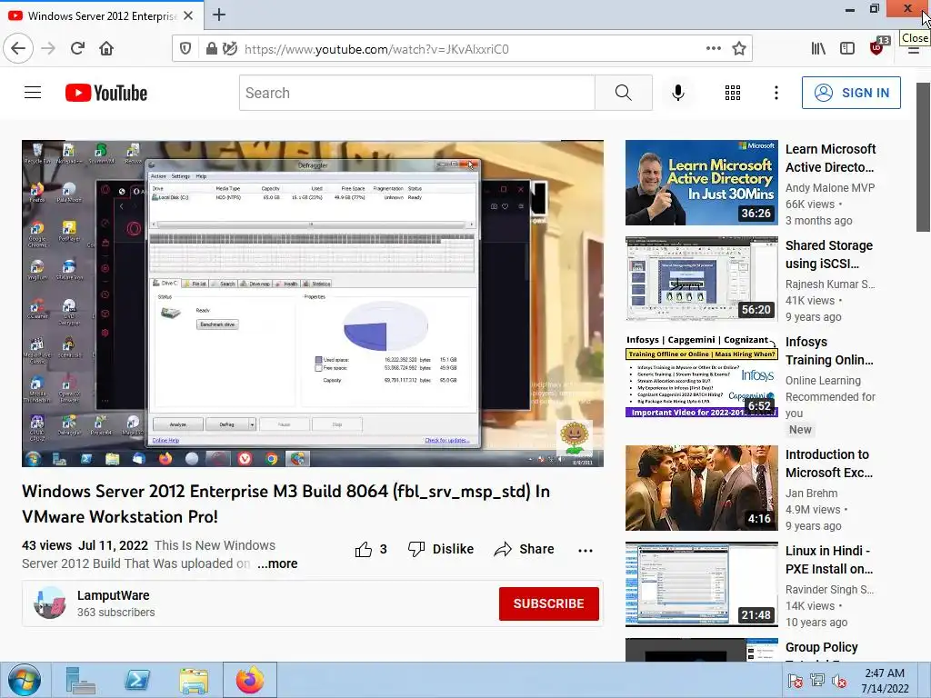This screenshot has width=931, height=698.
Task: Open tracking protection shield info
Action: (185, 49)
